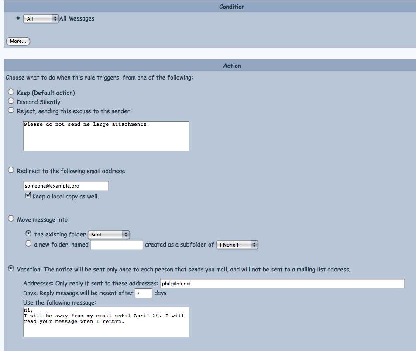Uncheck 'Keep a local copy as well'
The image size is (416, 351).
coord(28,195)
